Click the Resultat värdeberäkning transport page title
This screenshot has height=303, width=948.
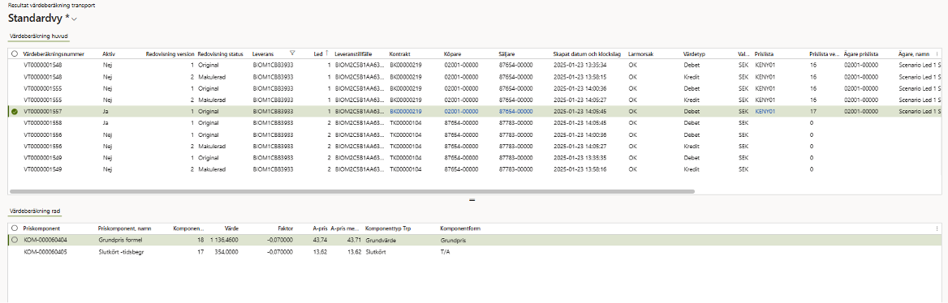(51, 5)
